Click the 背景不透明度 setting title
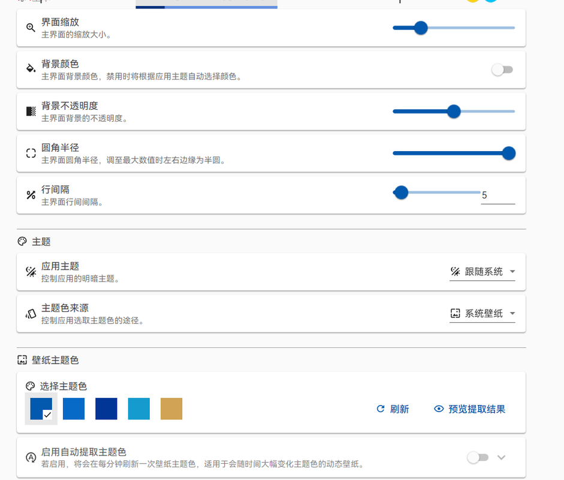Screen dimensions: 564x480 click(70, 106)
